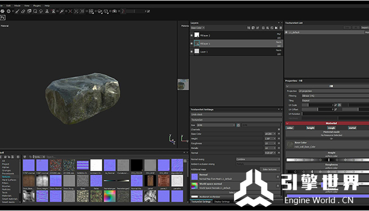Toggle the height channel in Material

point(310,128)
